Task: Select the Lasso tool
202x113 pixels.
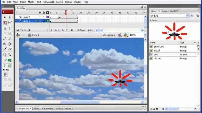Action: point(10,23)
